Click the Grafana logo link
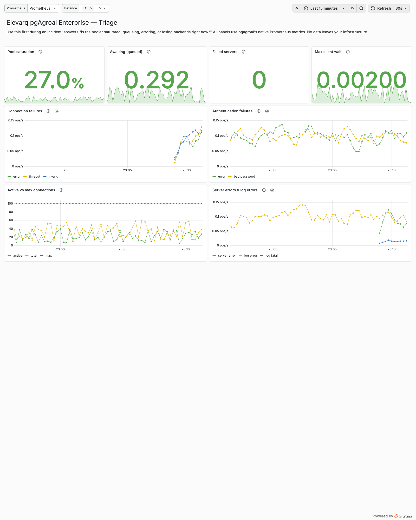This screenshot has height=520, width=416. pyautogui.click(x=403, y=516)
